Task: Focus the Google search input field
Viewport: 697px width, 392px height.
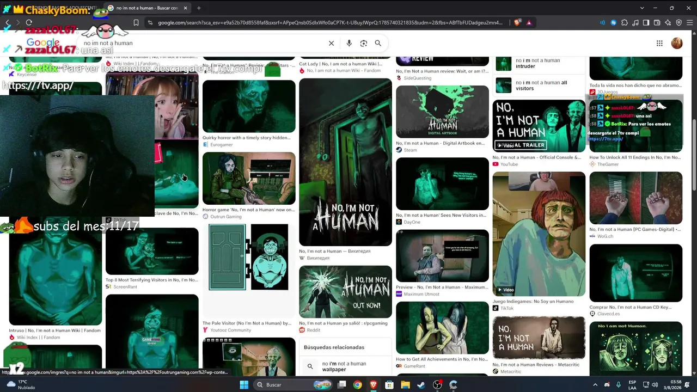Action: click(x=201, y=43)
